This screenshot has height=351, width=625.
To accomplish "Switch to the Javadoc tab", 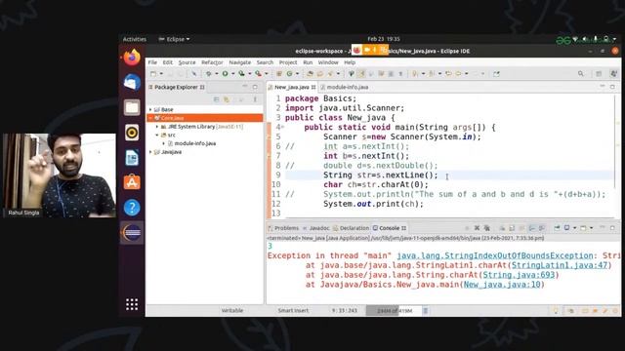I will 316,228.
